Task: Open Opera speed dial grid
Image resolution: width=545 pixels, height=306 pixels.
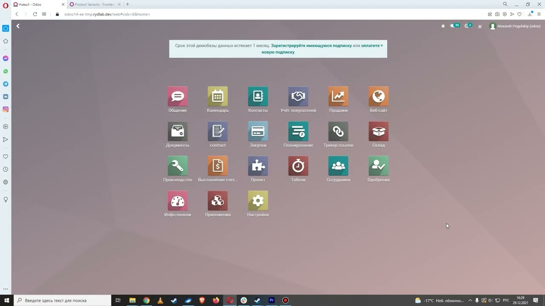Action: click(x=44, y=14)
